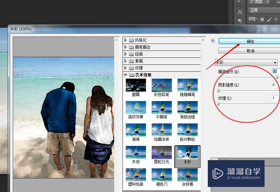Select the 海绵 filter thumbnail

(x=136, y=130)
